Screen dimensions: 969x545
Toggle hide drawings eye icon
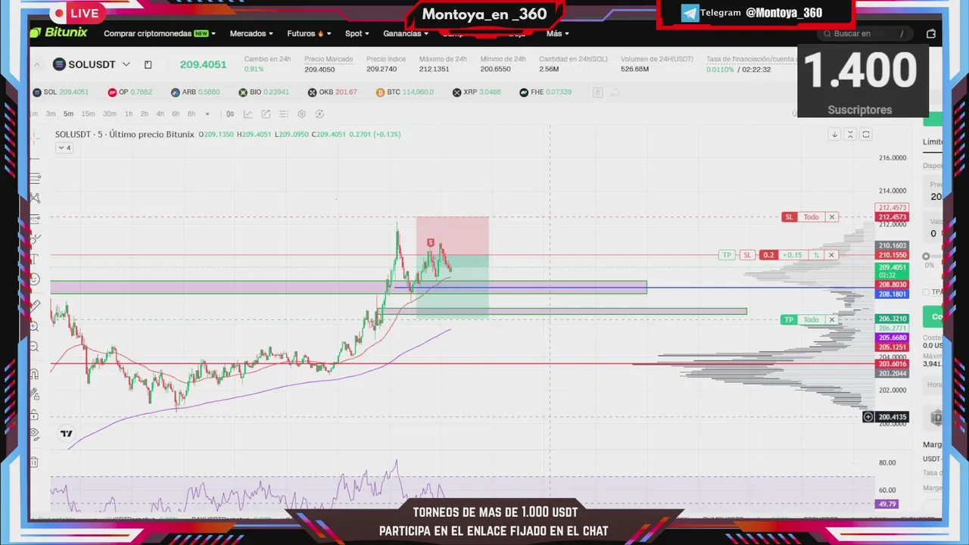click(x=35, y=435)
